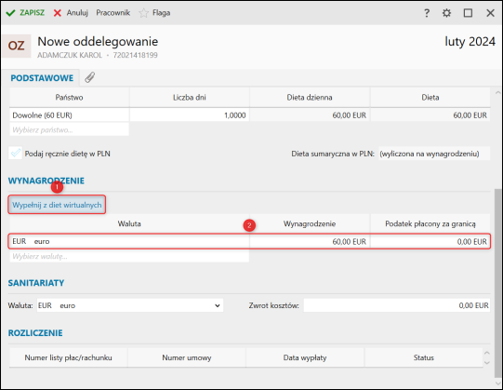This screenshot has width=503, height=390.
Task: Switch to the PODSTAWOWE tab
Action: (x=42, y=78)
